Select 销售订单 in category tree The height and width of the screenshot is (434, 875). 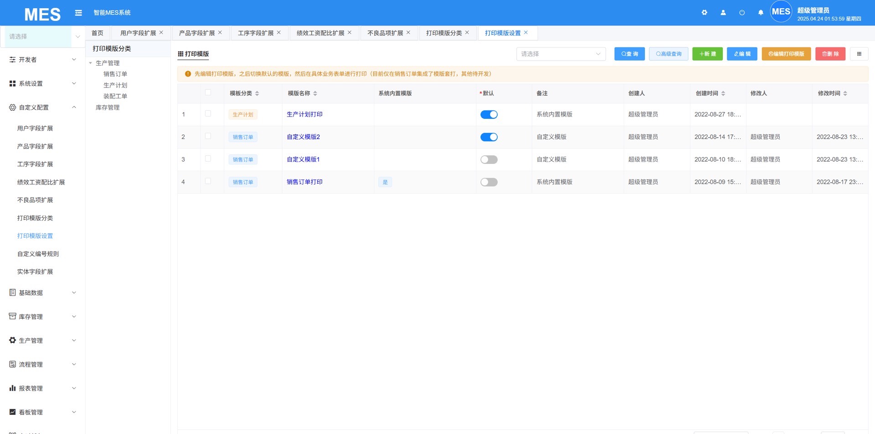point(115,74)
